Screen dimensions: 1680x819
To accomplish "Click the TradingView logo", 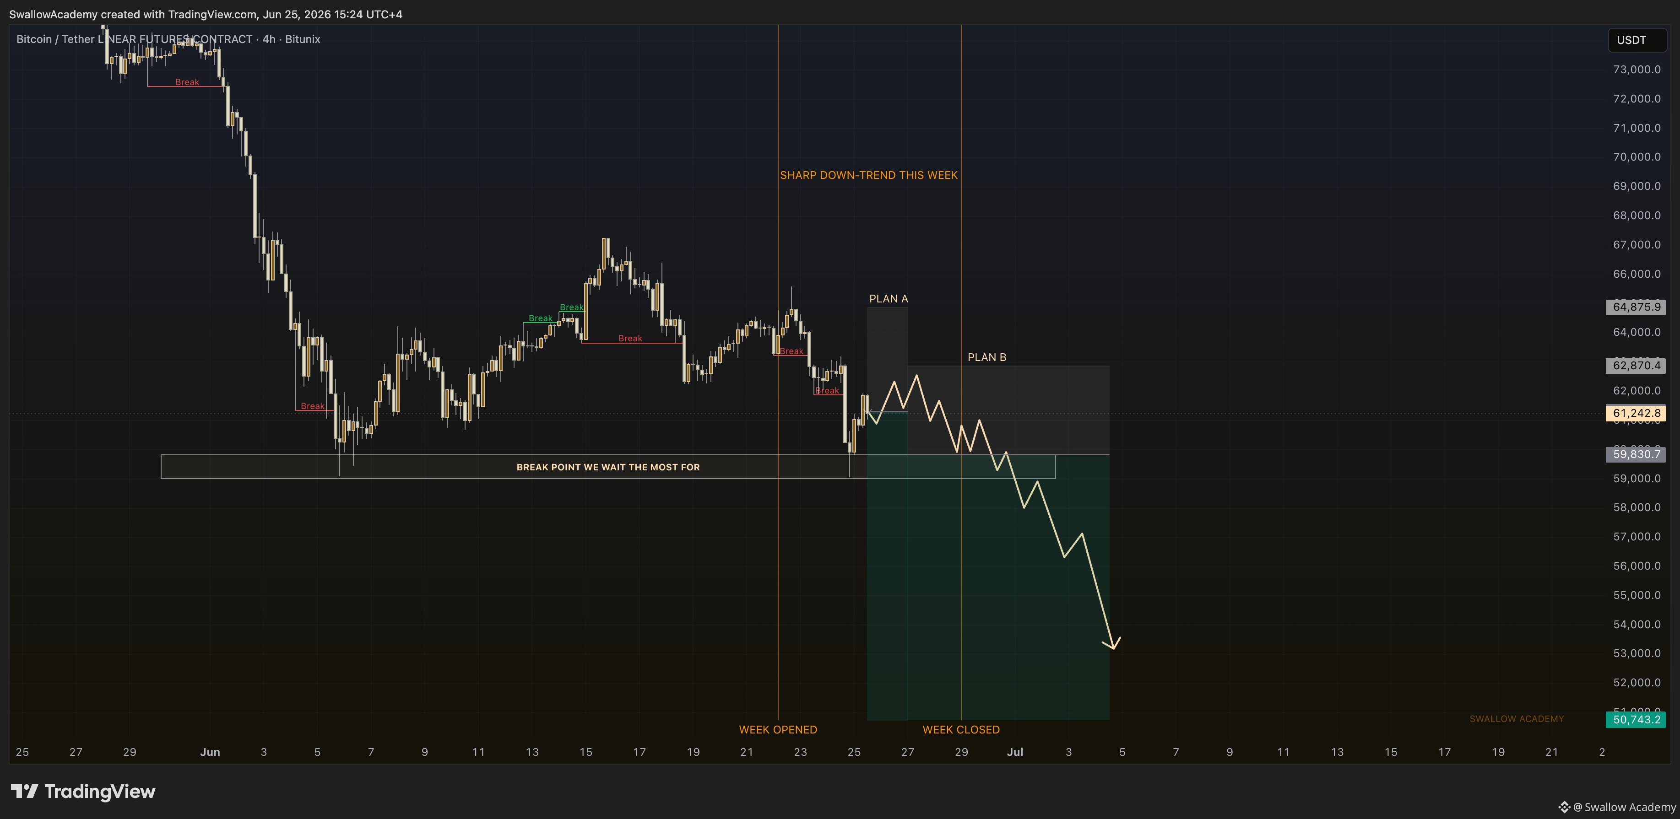I will 83,792.
